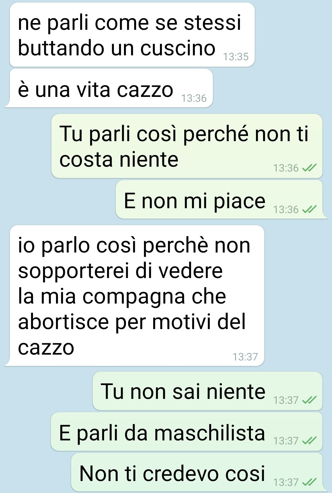
Task: Tap the double ticks on "costa niente" message
Action: point(309,168)
